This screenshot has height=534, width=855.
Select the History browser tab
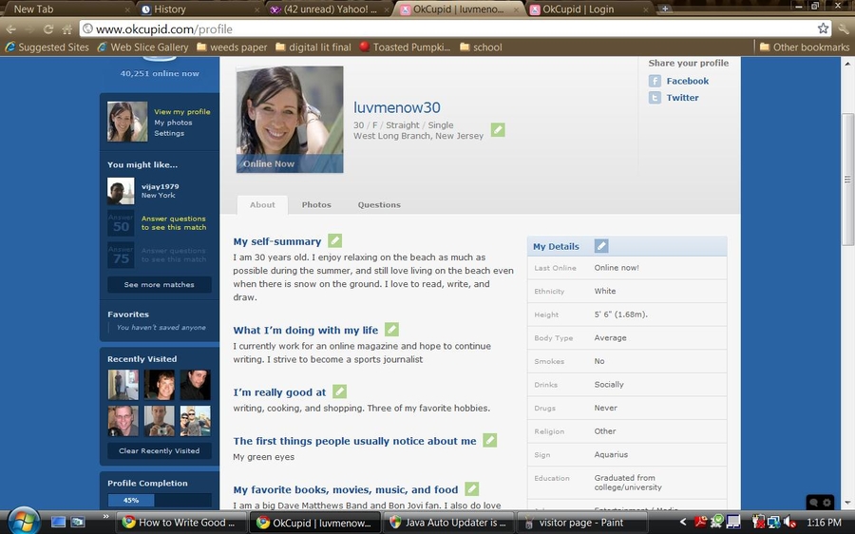[170, 10]
